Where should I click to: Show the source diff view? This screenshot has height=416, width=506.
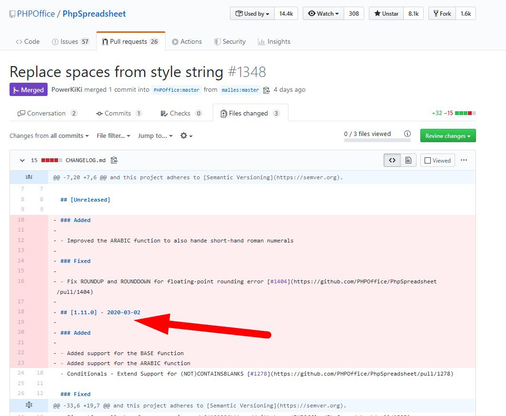[x=392, y=160]
